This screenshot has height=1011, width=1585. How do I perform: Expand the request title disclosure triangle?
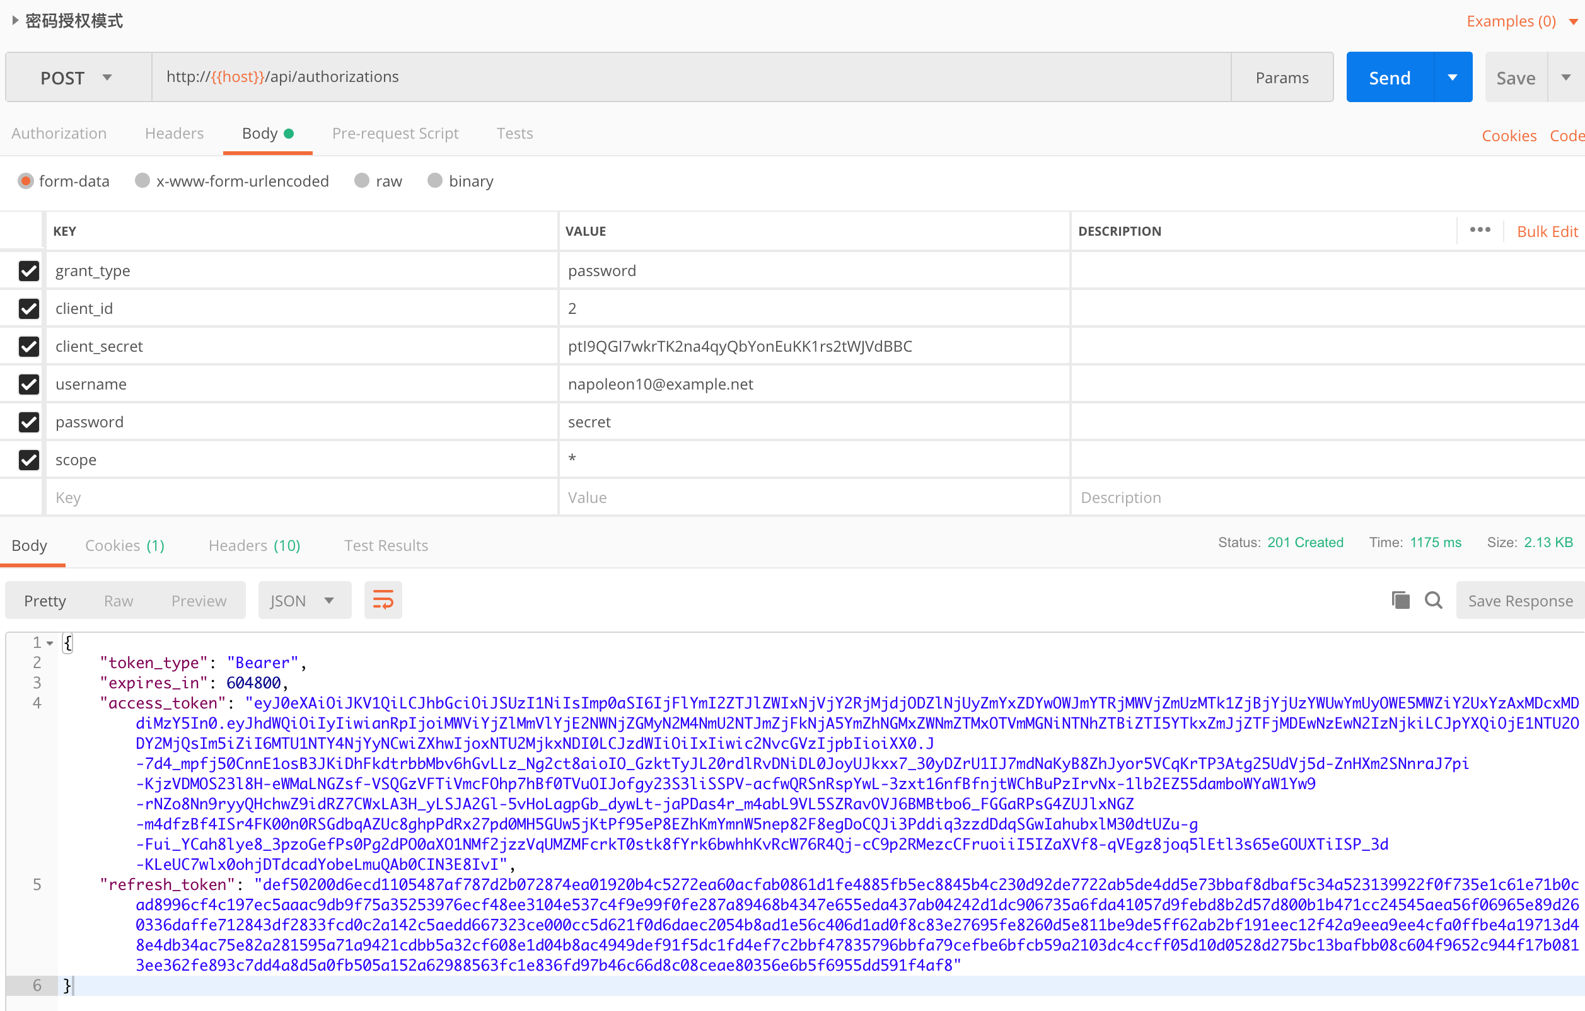click(x=15, y=20)
